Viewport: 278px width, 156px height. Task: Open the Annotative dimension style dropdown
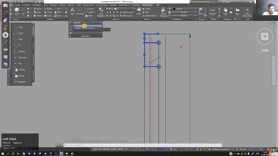click(88, 26)
